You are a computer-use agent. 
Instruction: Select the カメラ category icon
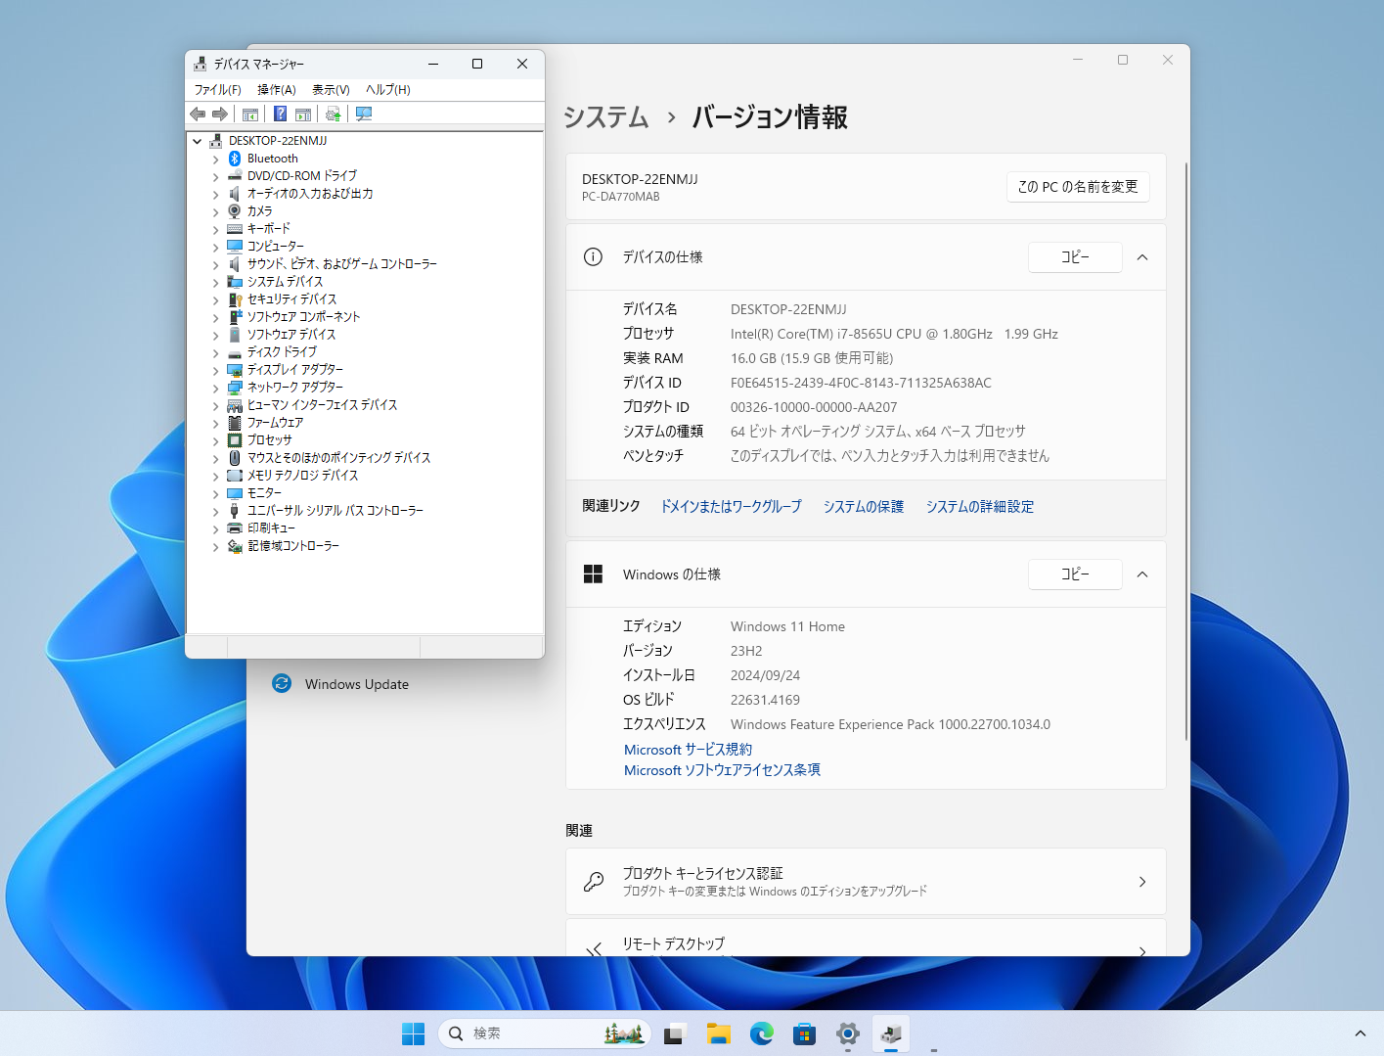click(x=235, y=211)
